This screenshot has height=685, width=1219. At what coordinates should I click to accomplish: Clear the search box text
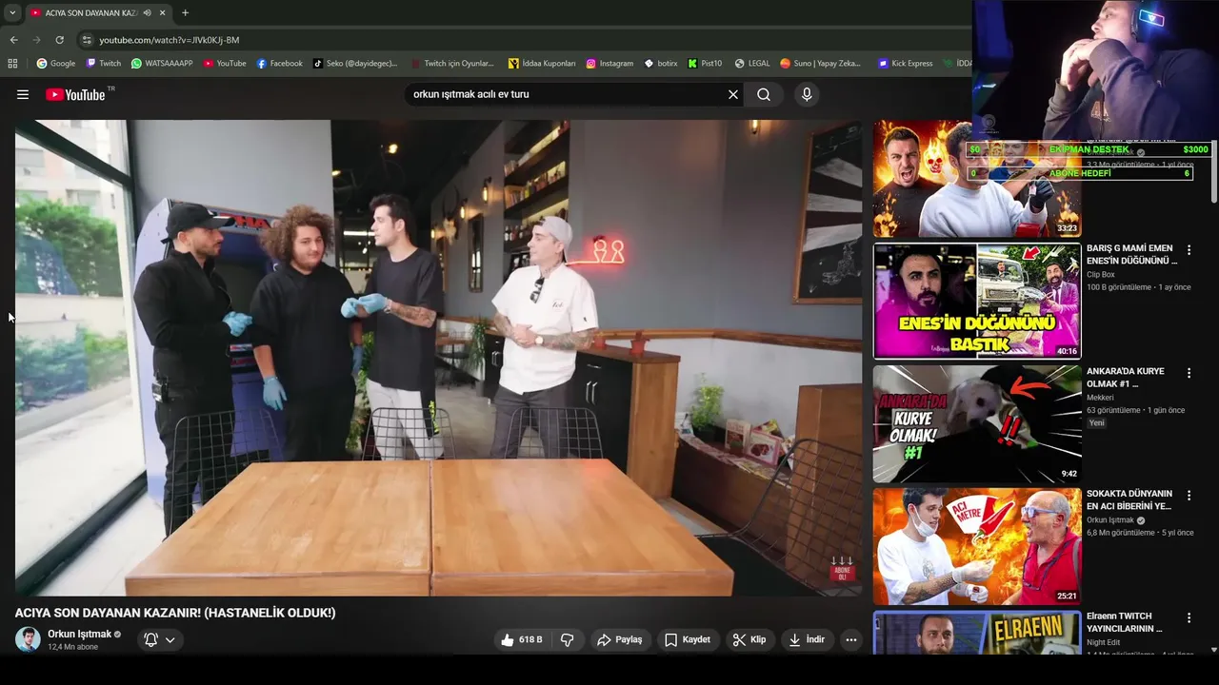[733, 94]
